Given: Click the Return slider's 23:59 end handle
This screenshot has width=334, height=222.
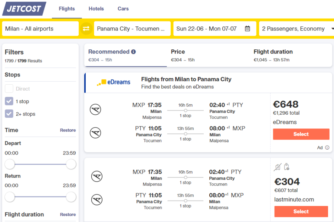Looking at the screenshot, I should tap(71, 197).
